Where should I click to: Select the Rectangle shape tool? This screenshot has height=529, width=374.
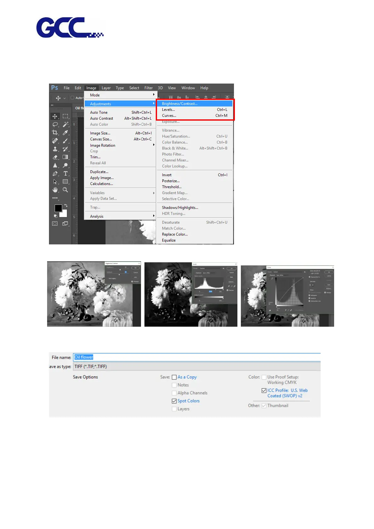click(65, 182)
